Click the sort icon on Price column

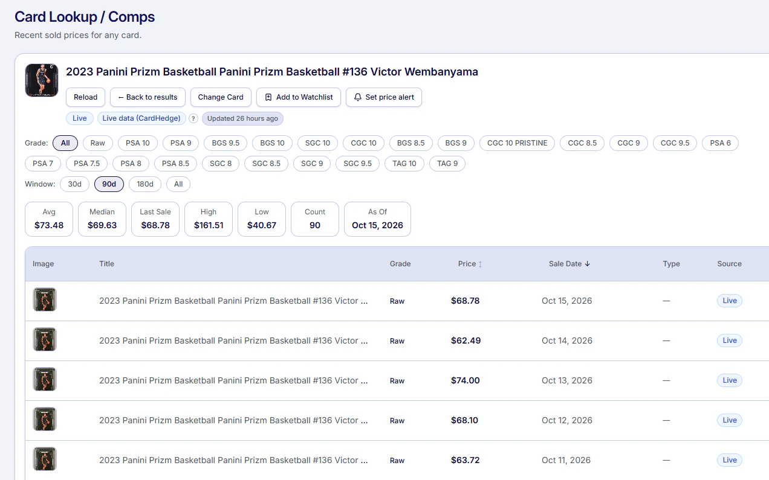tap(480, 264)
